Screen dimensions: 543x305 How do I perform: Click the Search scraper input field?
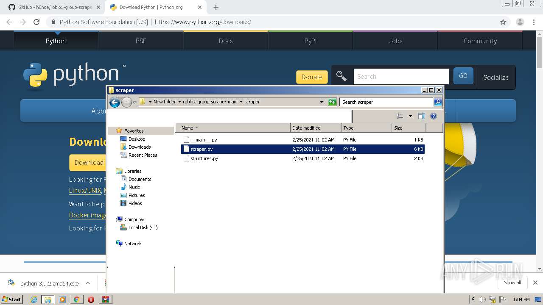coord(386,102)
